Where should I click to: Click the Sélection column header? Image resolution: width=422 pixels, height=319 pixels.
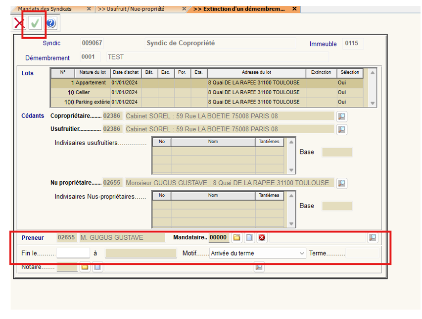tap(350, 73)
